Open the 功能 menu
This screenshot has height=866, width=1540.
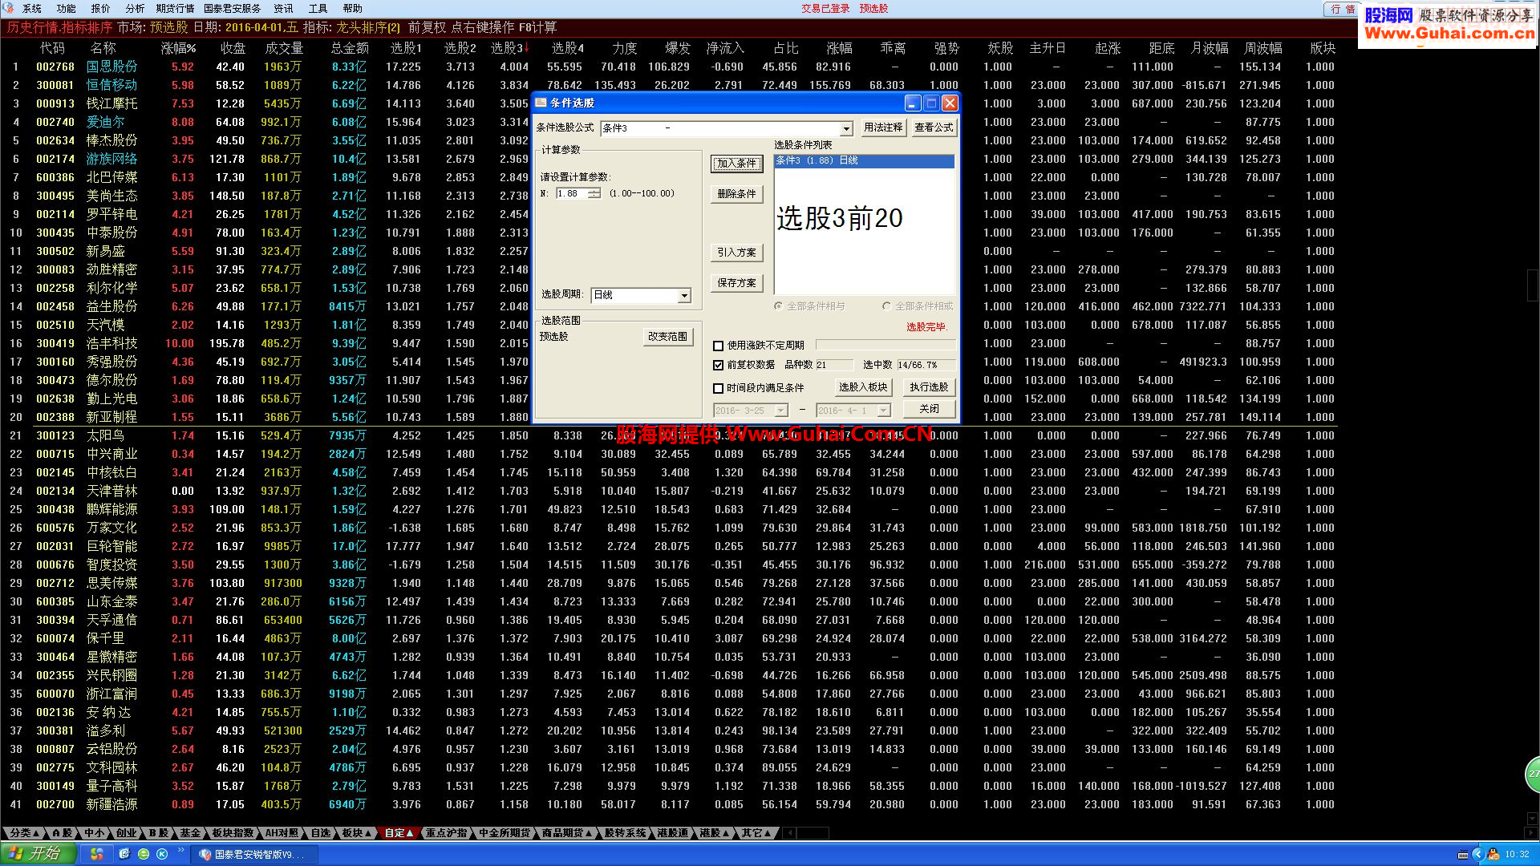[66, 8]
